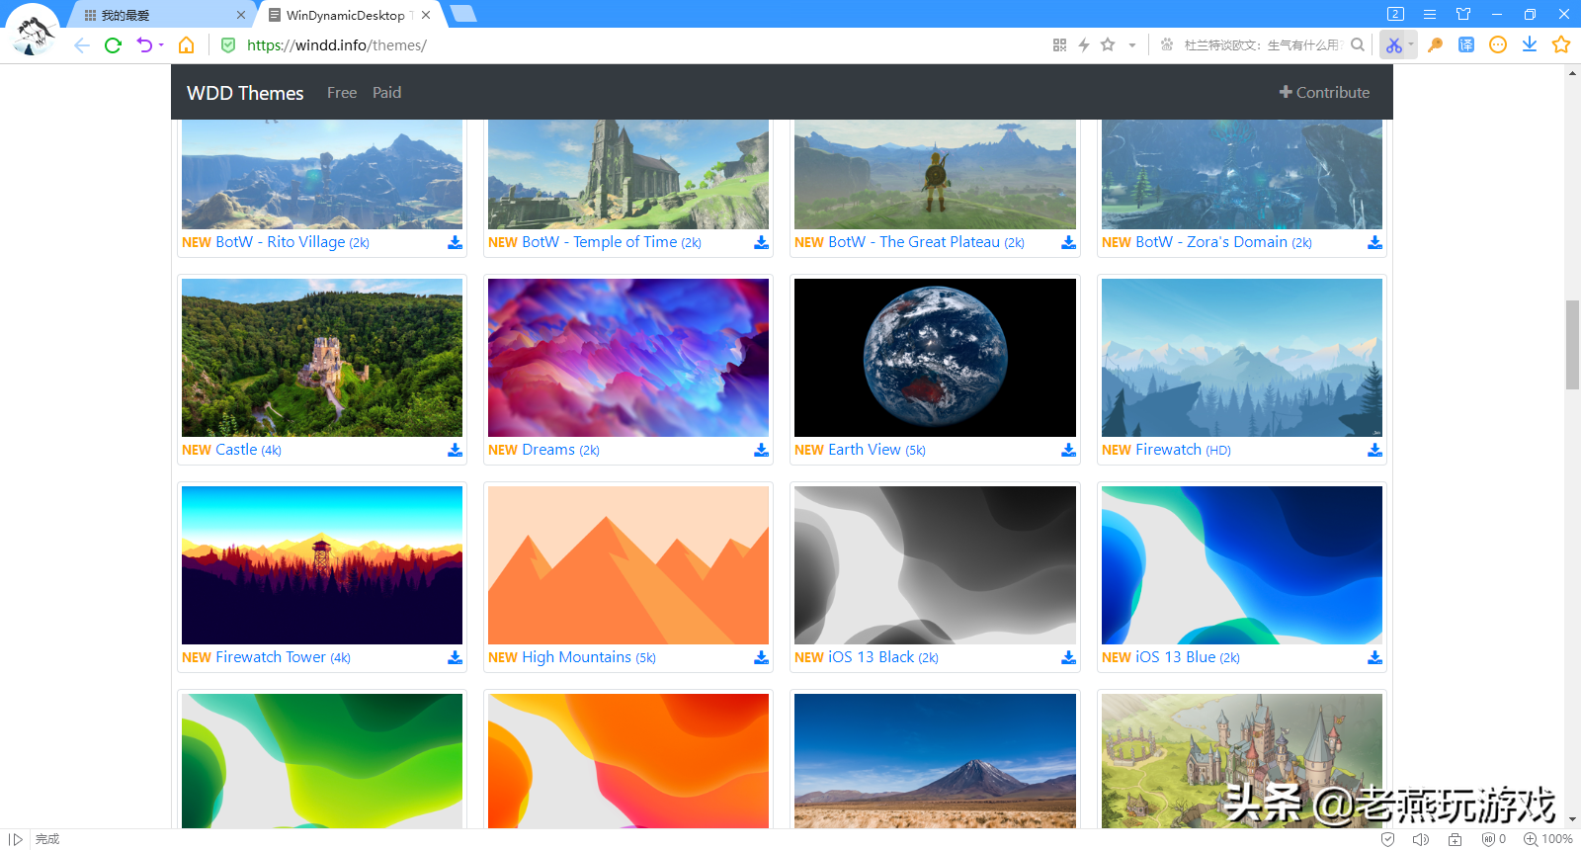
Task: Click the screenshot scissors tool icon
Action: (x=1393, y=45)
